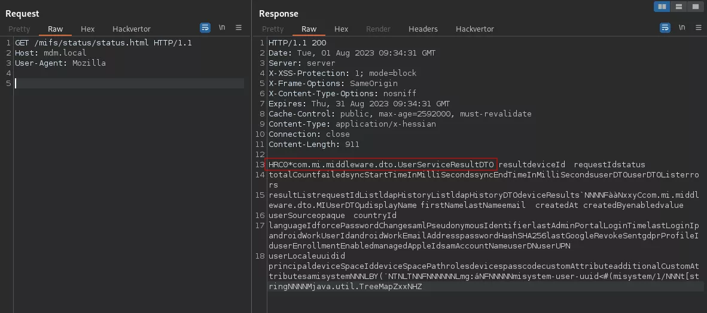Screen dimensions: 707x313
Task: Switch to top-bottom split layout icon
Action: point(678,7)
